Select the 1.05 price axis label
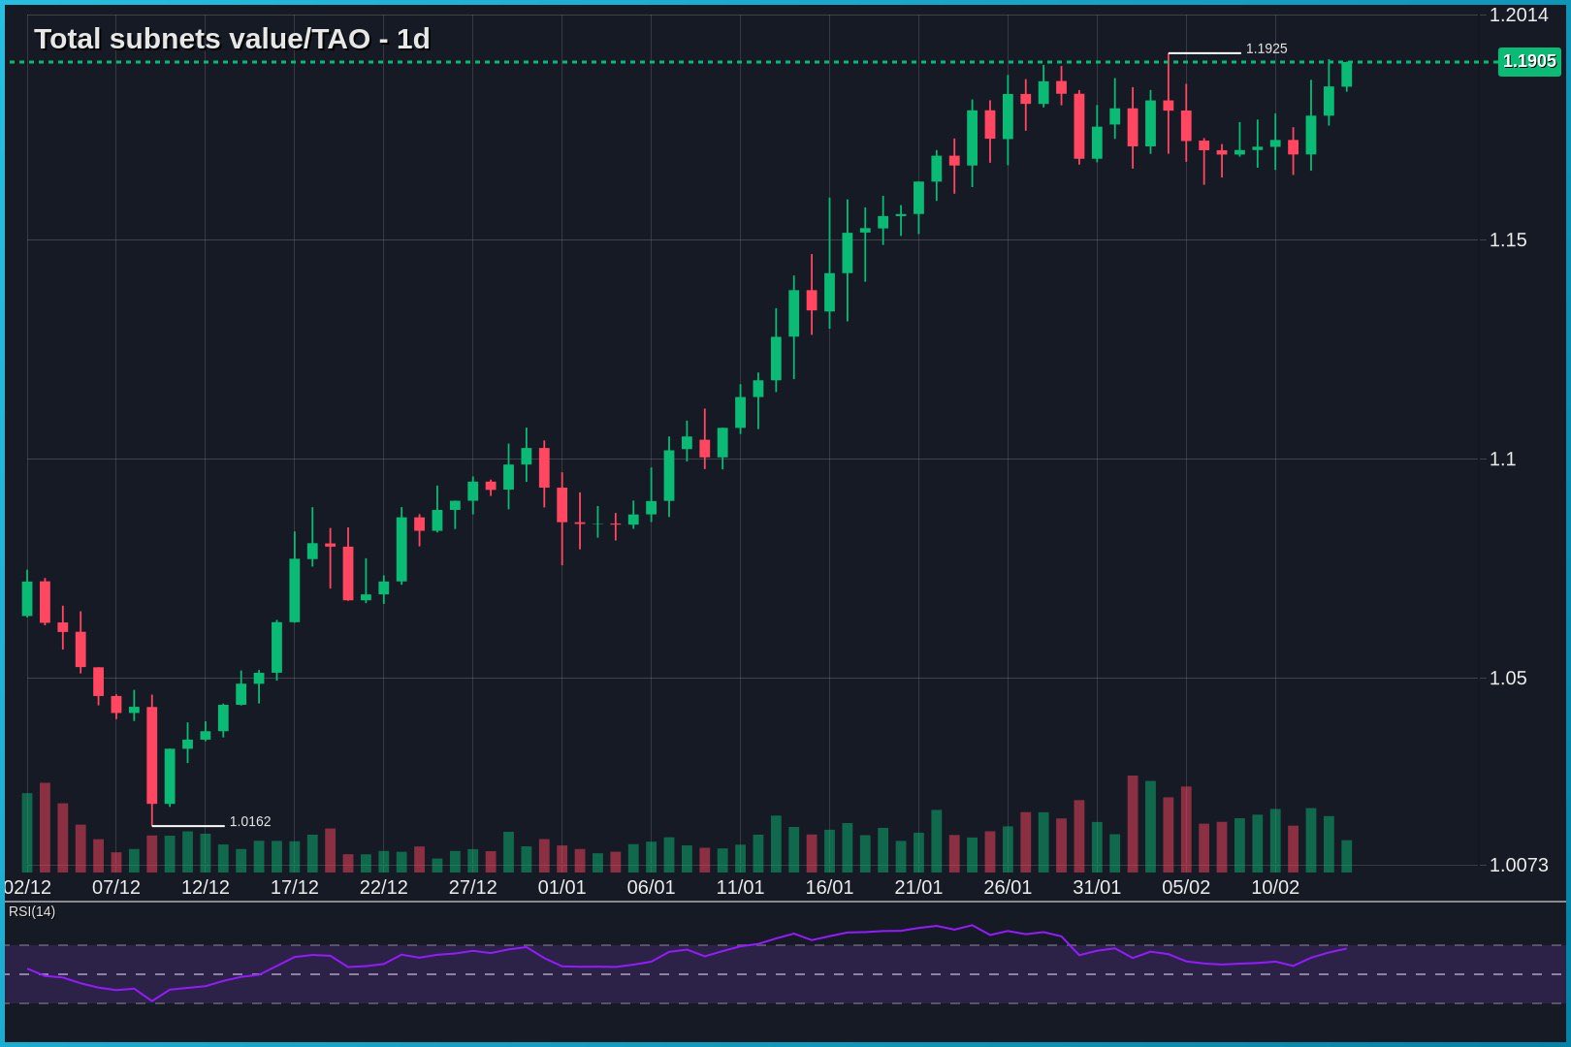 (x=1508, y=678)
